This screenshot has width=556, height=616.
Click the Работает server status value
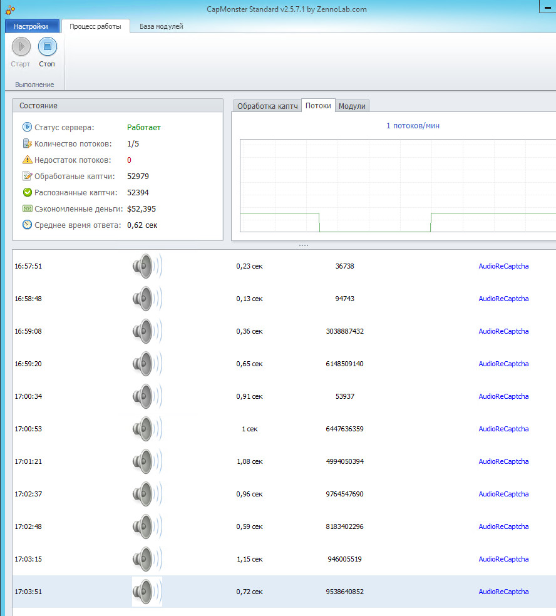tap(144, 127)
